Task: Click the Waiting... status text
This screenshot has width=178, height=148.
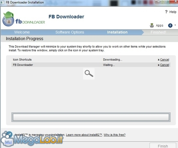Action: 109,65
